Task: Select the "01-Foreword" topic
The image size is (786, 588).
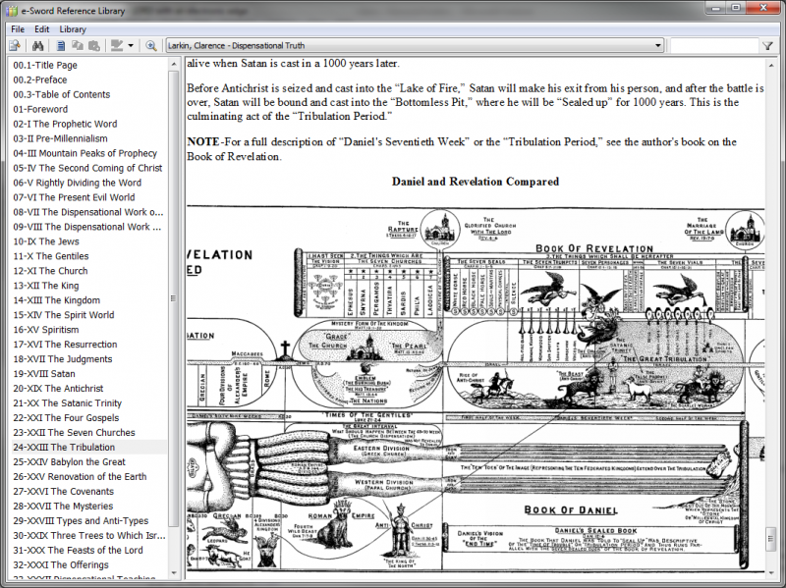Action: click(x=40, y=109)
